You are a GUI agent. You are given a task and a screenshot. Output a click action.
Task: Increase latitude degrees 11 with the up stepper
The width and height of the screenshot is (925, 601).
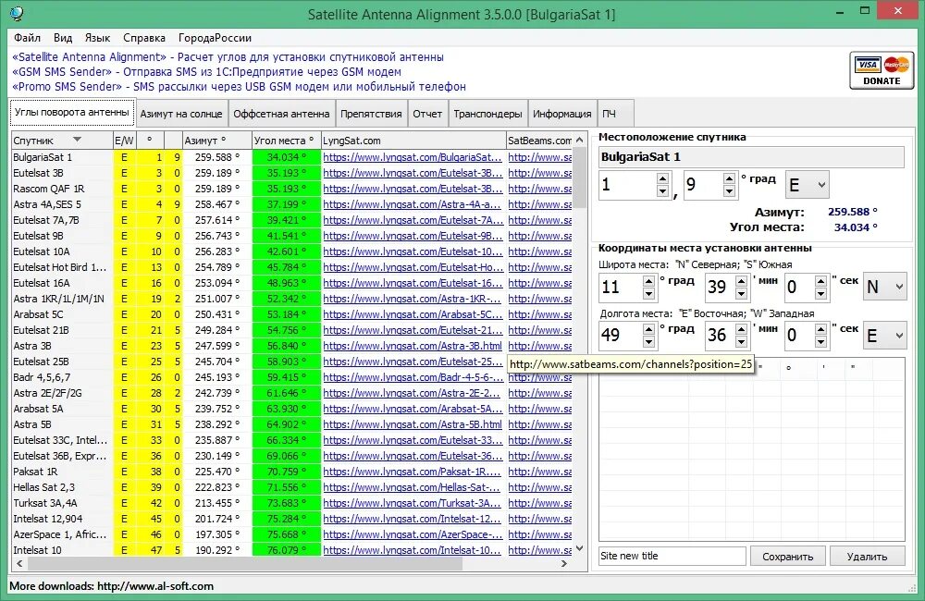[648, 282]
